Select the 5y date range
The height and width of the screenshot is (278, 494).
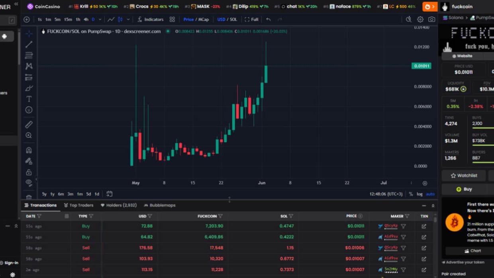(44, 194)
